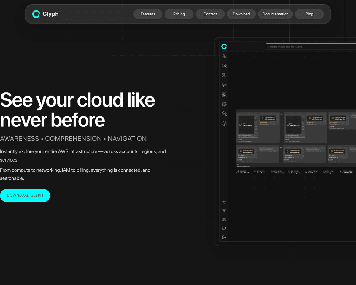Open the filter lines icon in the sidebar
This screenshot has height=285, width=356.
[224, 211]
